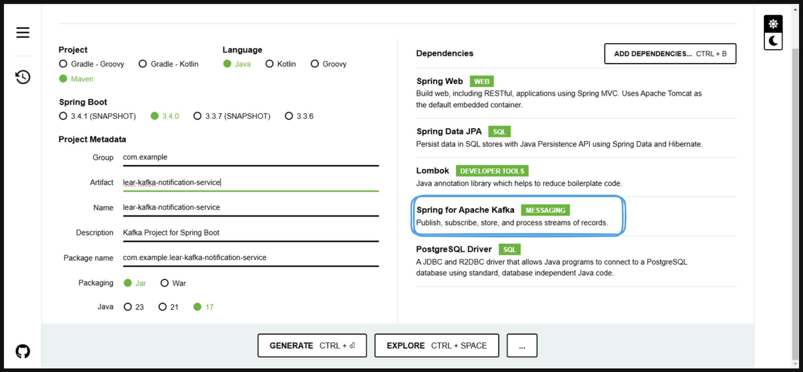Click the Project Metadata heading
This screenshot has height=372, width=803.
point(92,140)
